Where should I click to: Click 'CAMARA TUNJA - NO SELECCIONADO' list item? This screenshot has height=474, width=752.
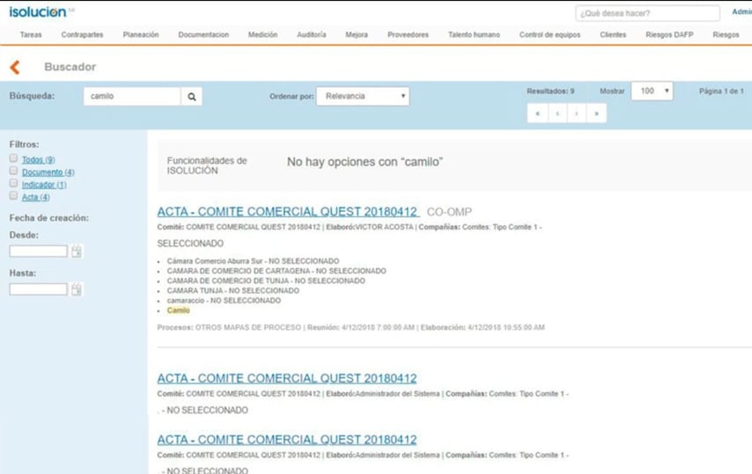[x=233, y=290]
